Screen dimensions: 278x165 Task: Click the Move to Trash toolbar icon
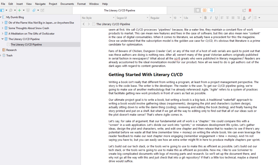[x=28, y=10]
